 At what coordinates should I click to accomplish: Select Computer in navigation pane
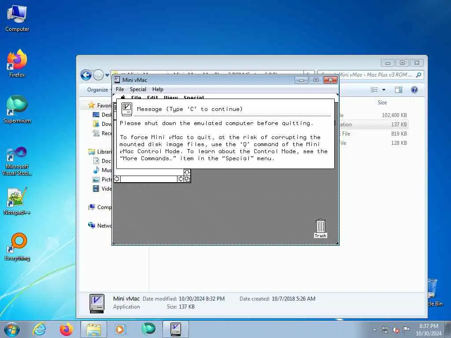(x=100, y=207)
